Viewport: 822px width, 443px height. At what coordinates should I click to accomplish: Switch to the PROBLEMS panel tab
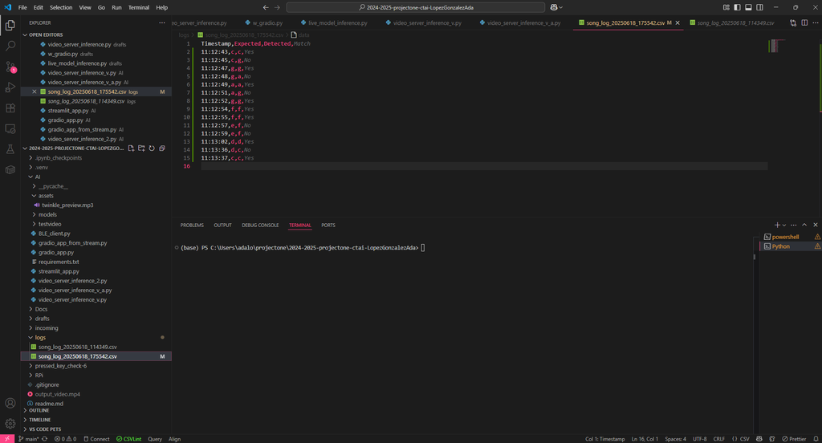pos(192,226)
